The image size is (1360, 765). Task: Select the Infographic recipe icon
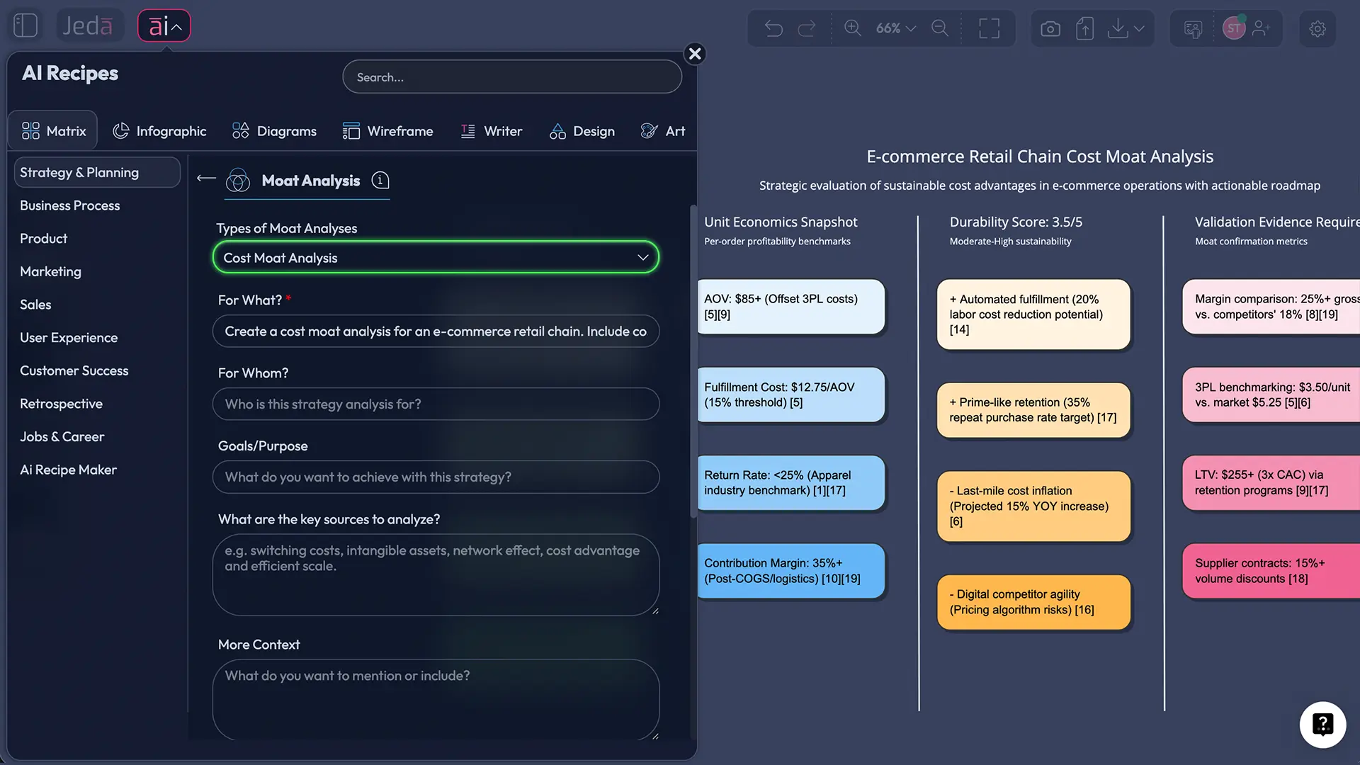120,130
